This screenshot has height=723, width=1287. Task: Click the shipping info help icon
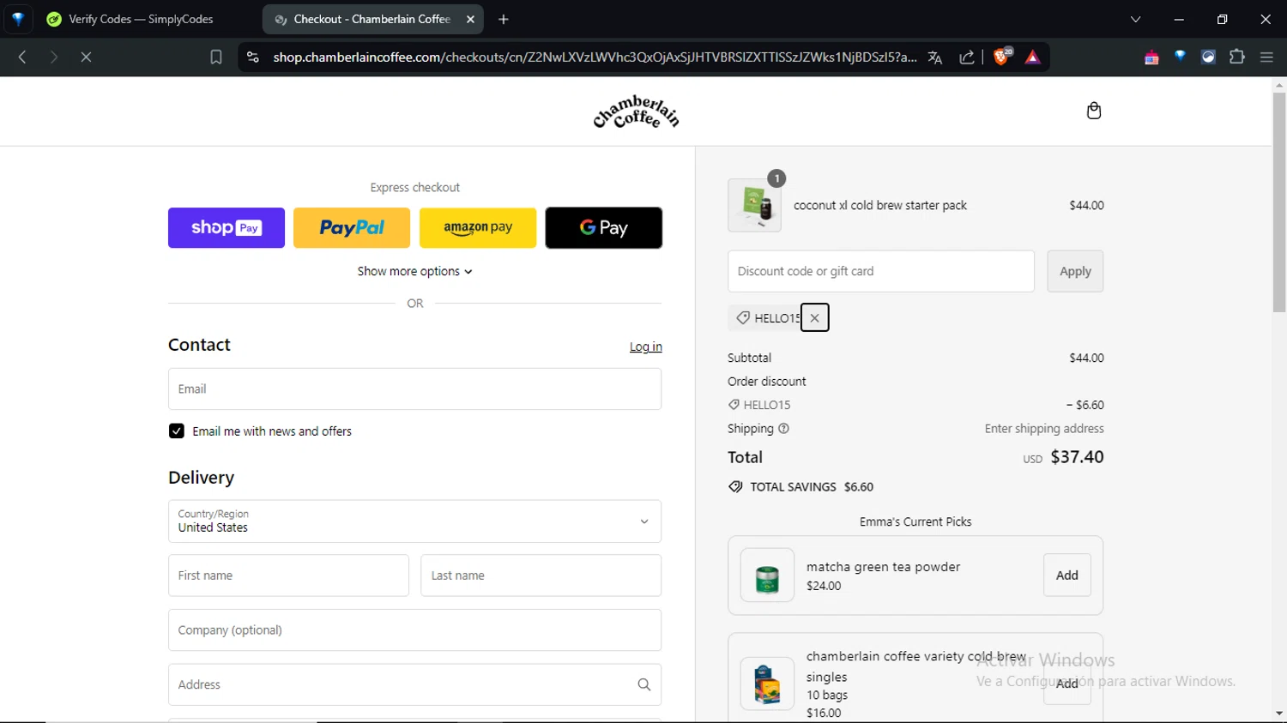coord(783,429)
